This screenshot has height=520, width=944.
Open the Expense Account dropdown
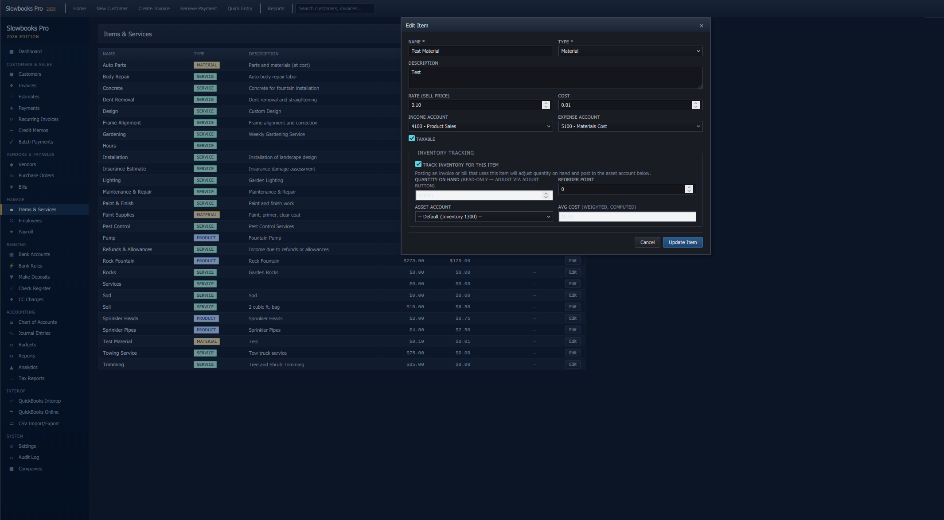[630, 127]
